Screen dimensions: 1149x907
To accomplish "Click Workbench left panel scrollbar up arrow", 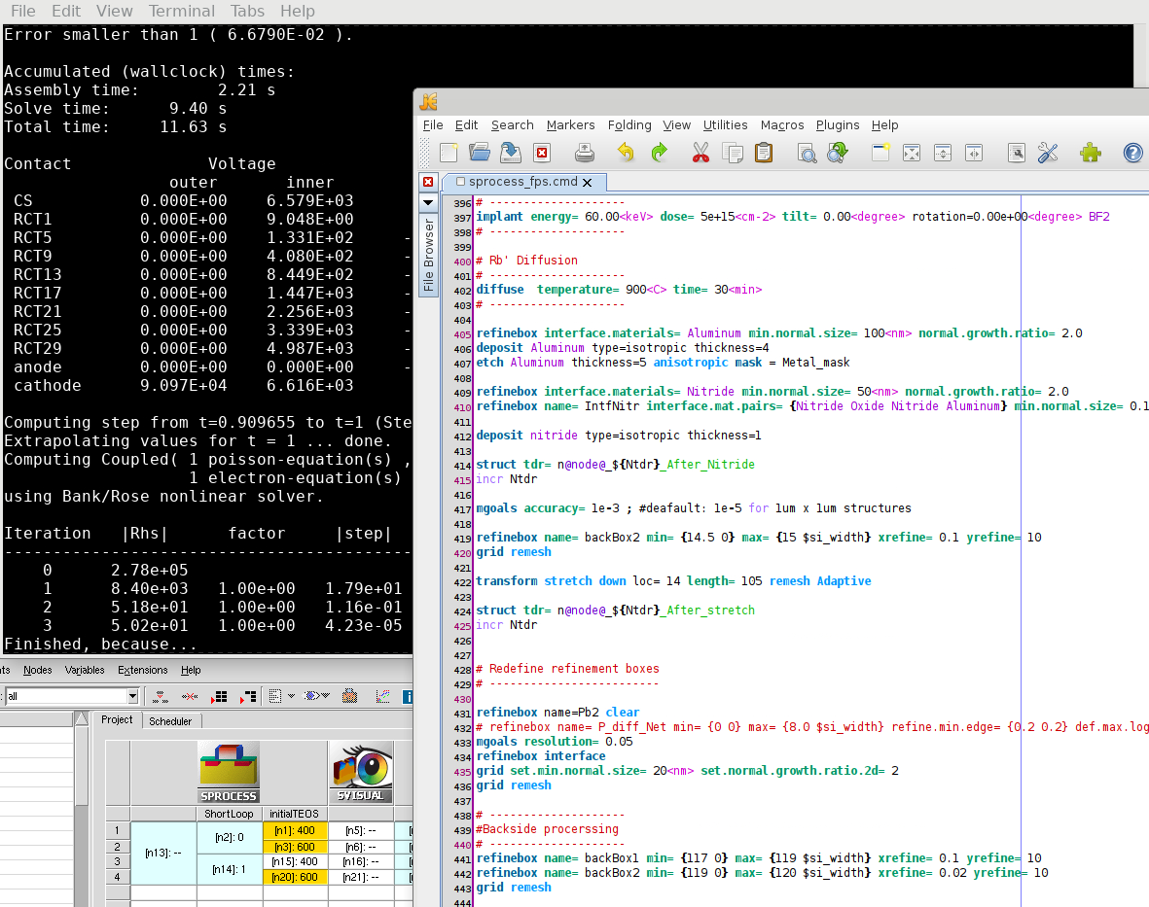I will coord(82,718).
